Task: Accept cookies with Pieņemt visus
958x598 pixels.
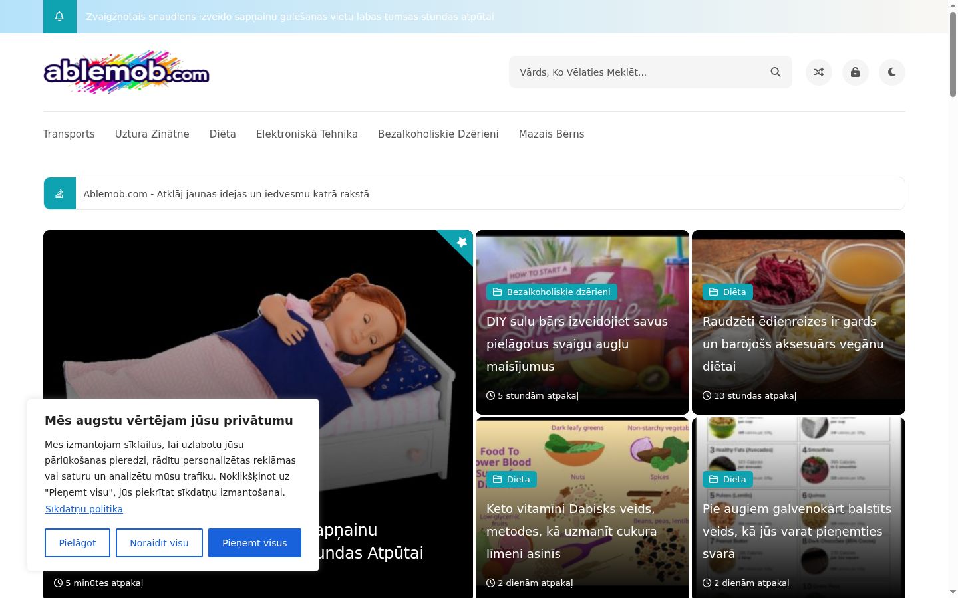Action: coord(255,543)
